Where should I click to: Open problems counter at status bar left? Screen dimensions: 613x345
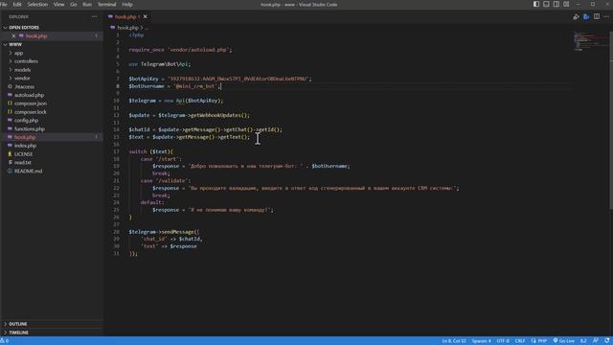[4, 341]
